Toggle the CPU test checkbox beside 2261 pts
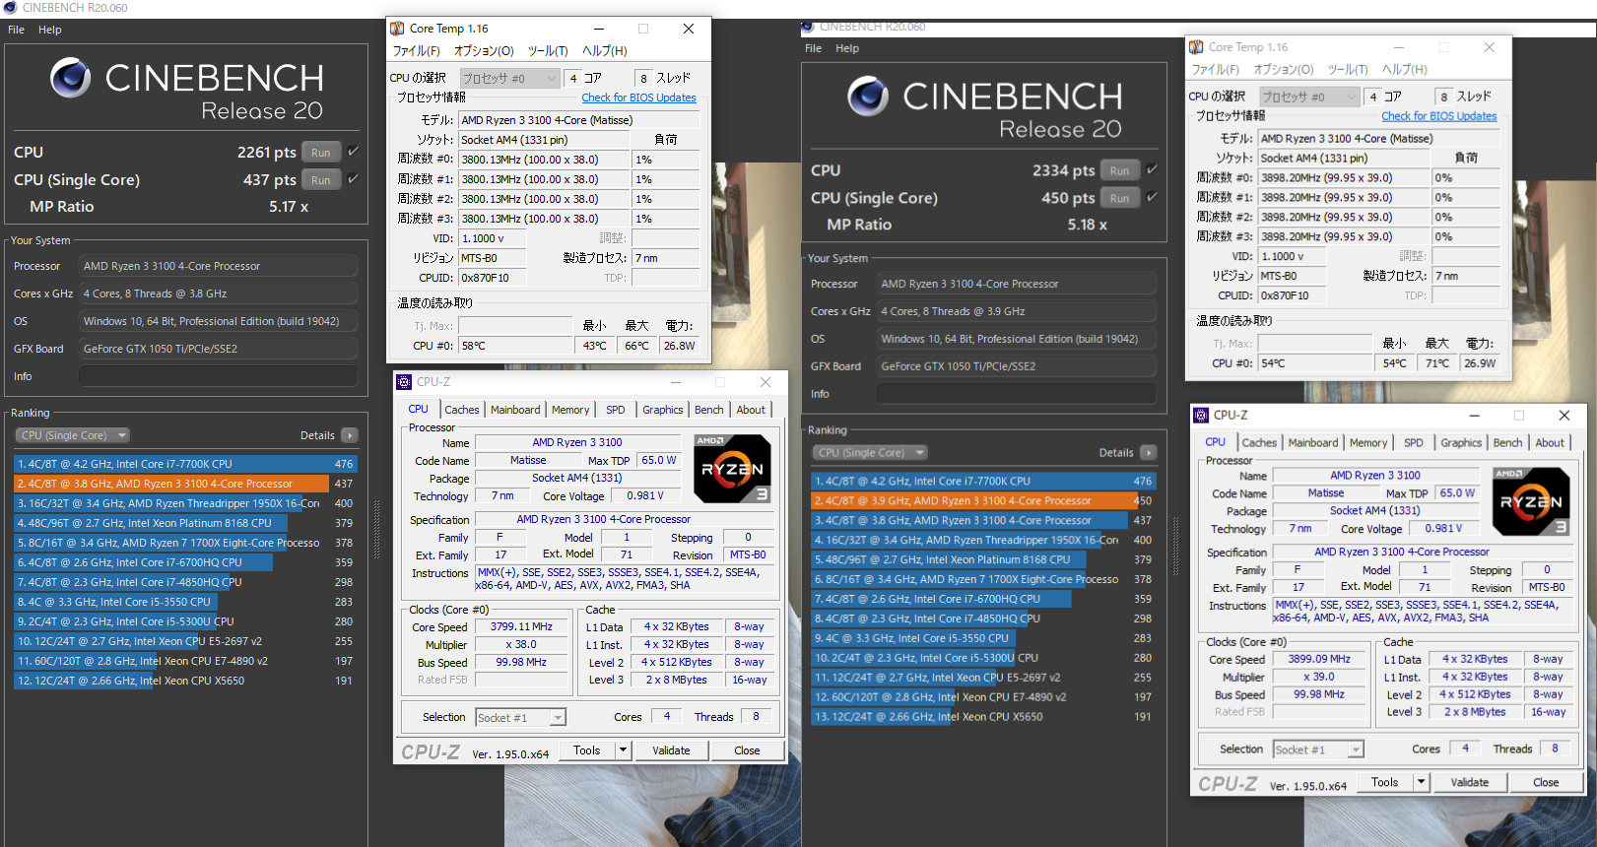Viewport: 1597px width, 847px height. coord(353,152)
